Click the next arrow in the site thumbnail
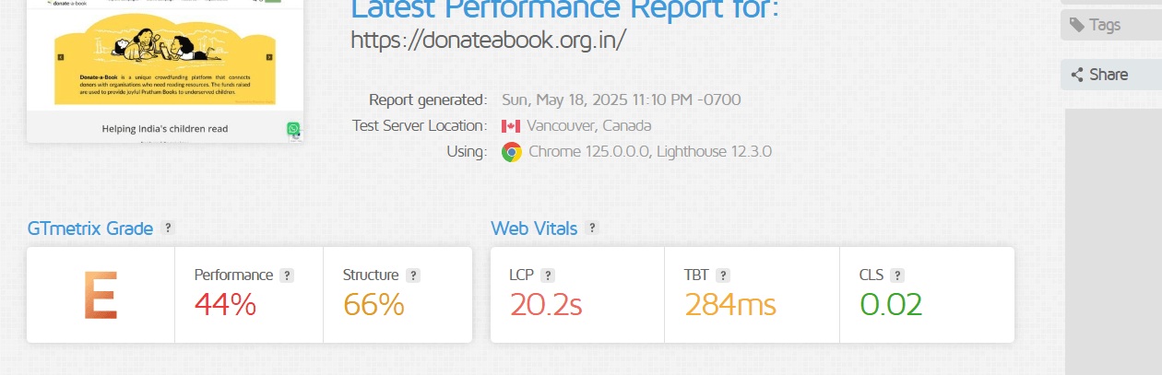Screen dimensions: 1162x375 coord(269,57)
